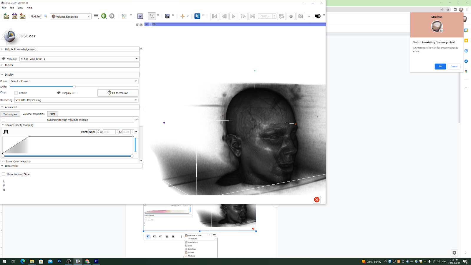The height and width of the screenshot is (265, 471).
Task: Undock the module panel float icon
Action: 137,25
